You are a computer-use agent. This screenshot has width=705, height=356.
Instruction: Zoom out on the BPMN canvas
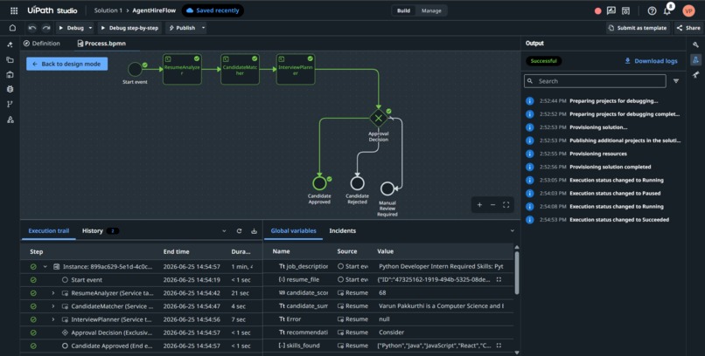point(492,205)
